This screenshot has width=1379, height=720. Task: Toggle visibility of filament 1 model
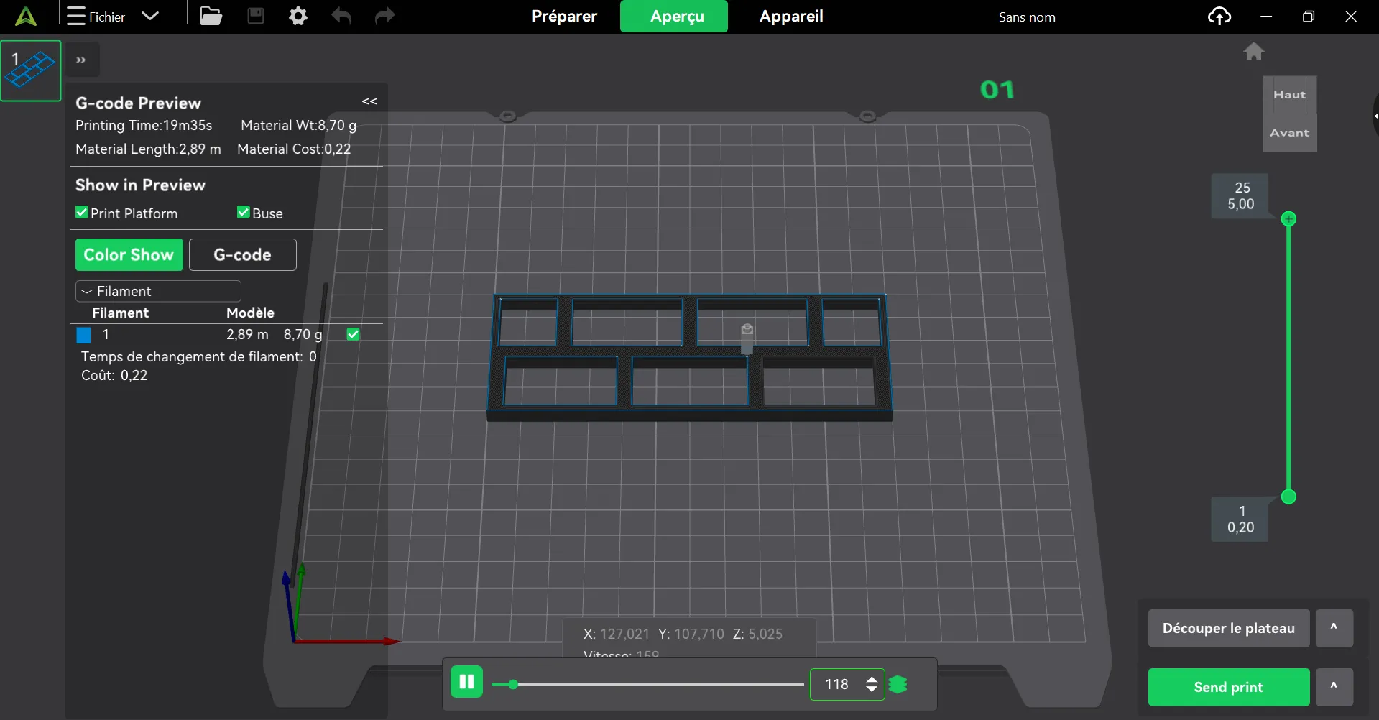tap(352, 333)
